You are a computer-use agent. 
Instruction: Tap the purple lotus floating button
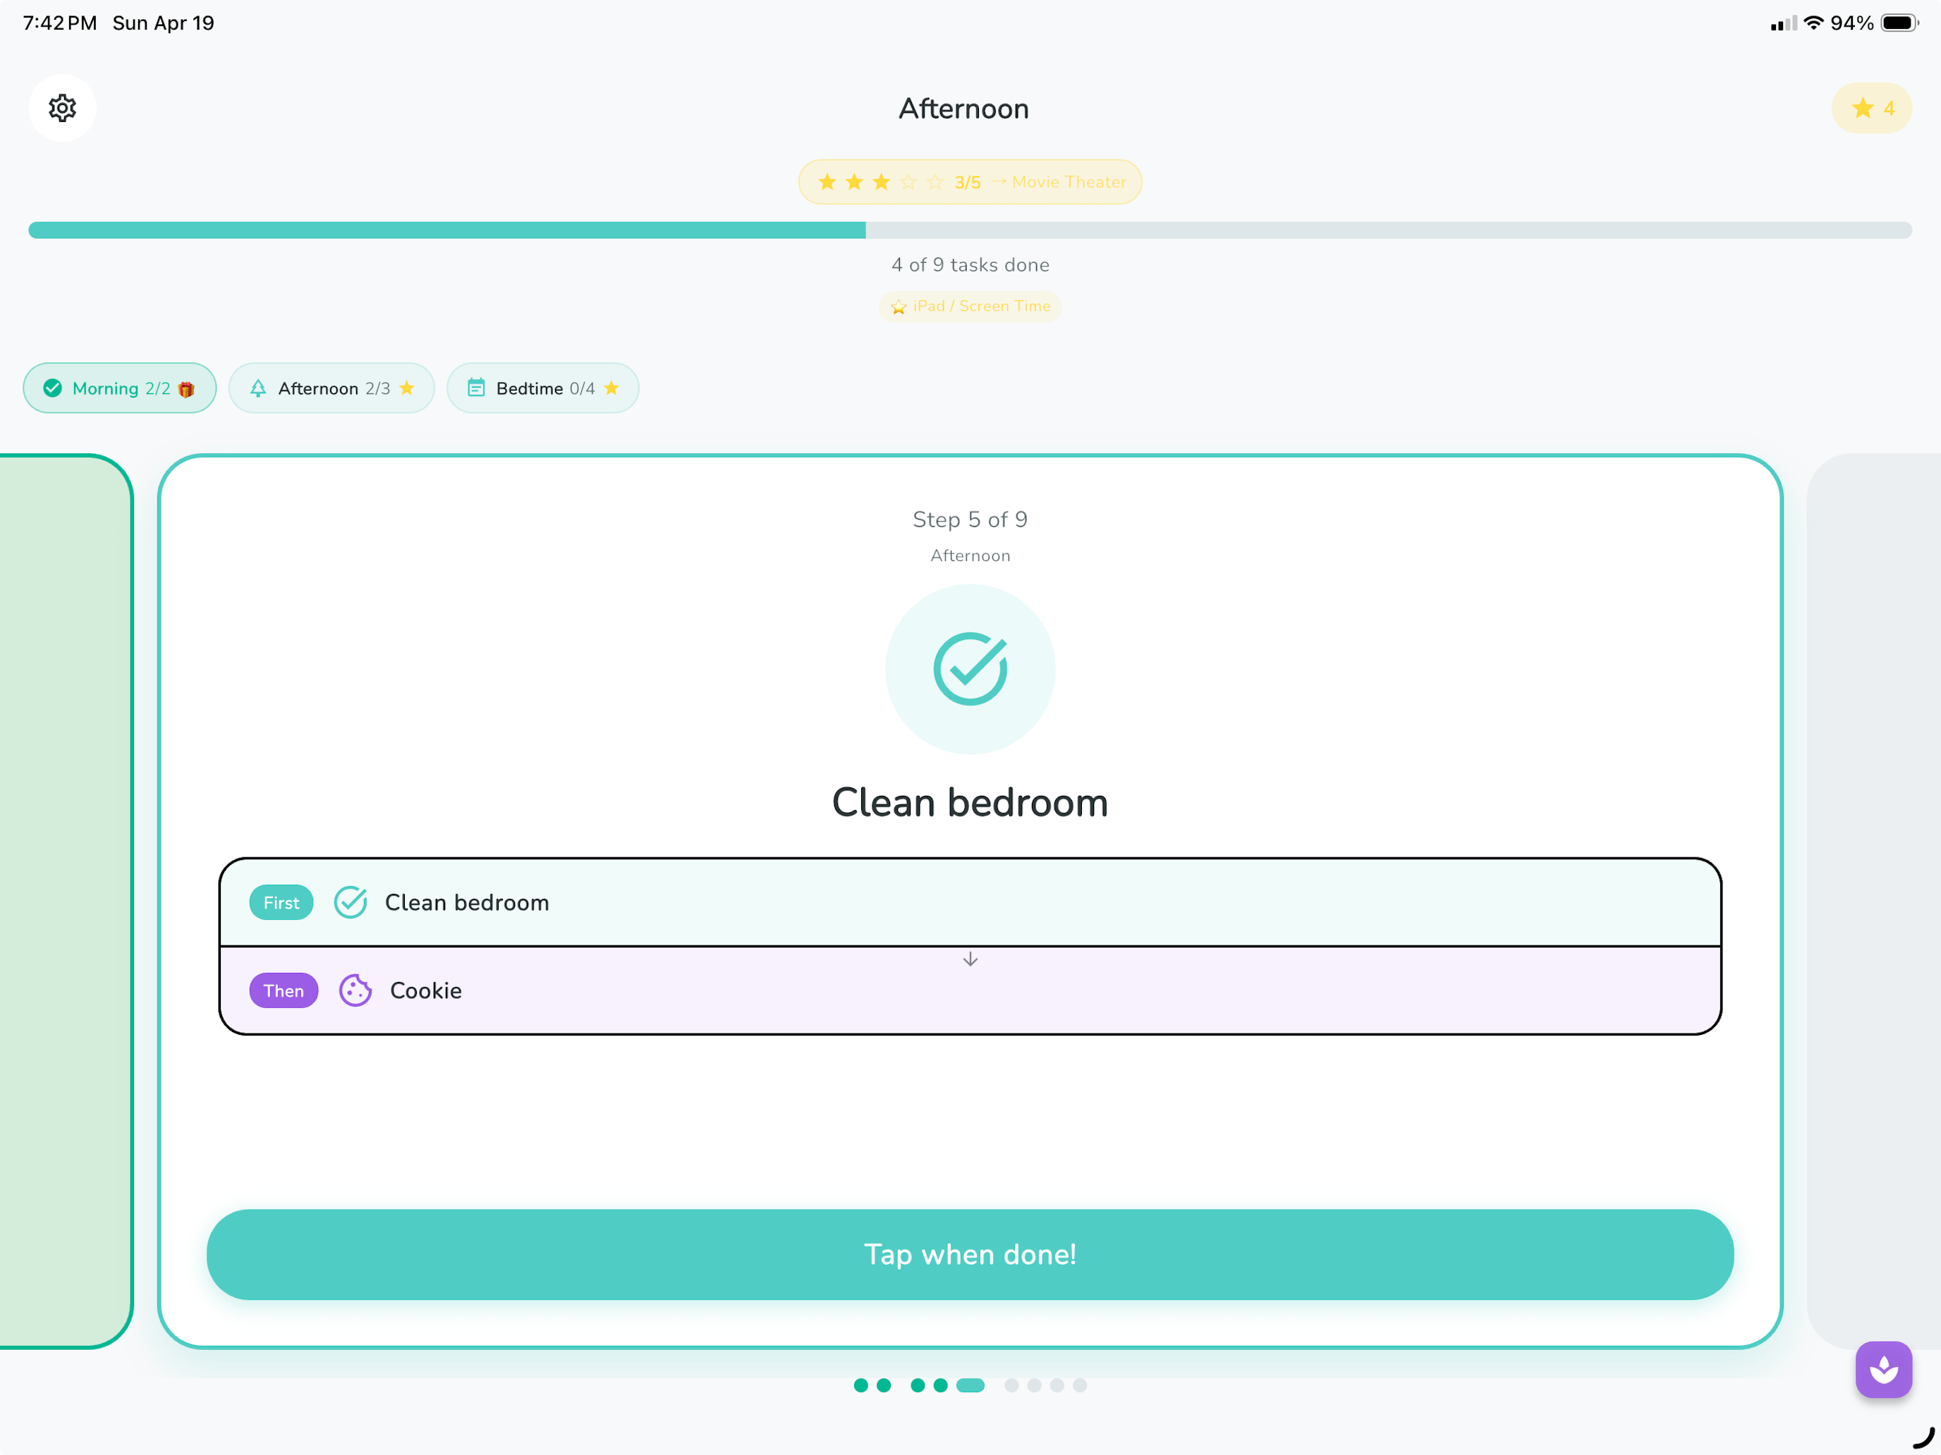click(1883, 1369)
